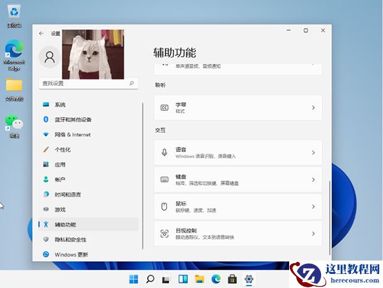Screen dimensions: 383x288
Task: Open the Start menu on taskbar
Action: 133,279
